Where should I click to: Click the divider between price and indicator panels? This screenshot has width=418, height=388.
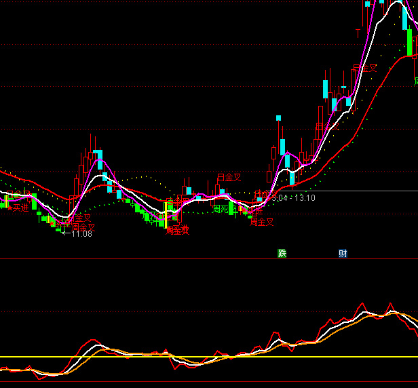click(x=204, y=258)
